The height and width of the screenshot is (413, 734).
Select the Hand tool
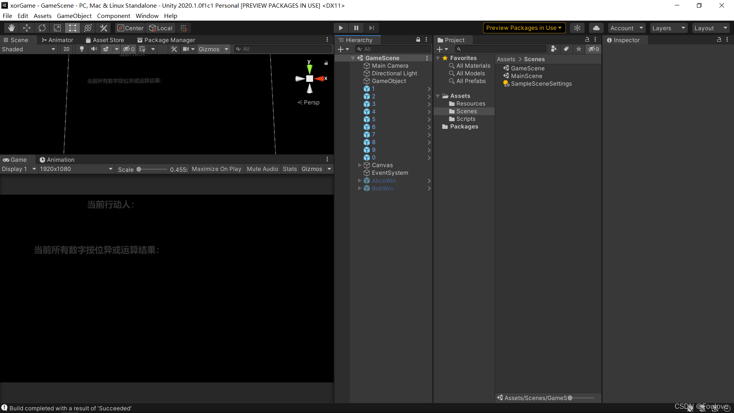point(11,28)
